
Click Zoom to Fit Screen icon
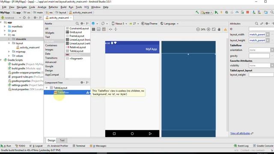coord(214,30)
